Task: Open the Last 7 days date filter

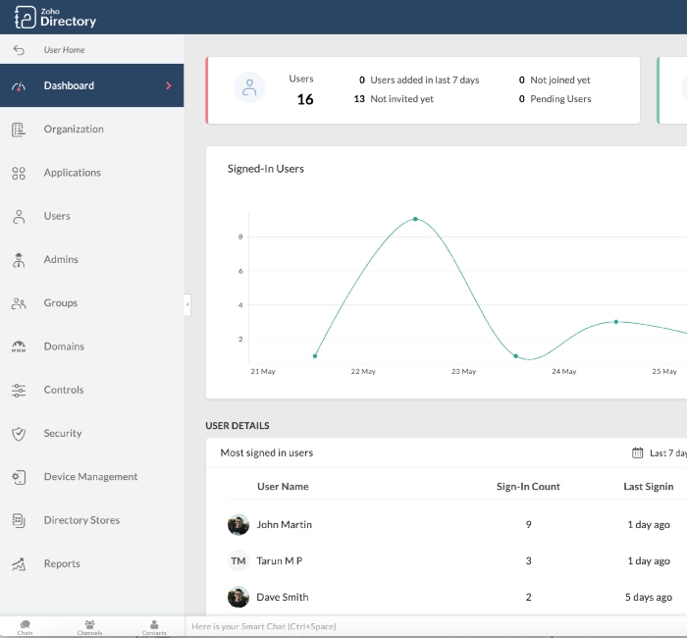Action: (658, 453)
